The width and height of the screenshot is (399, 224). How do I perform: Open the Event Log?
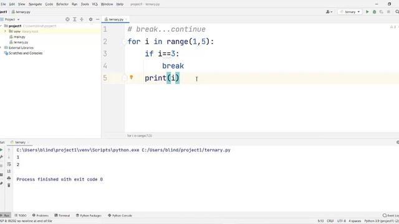(x=391, y=215)
